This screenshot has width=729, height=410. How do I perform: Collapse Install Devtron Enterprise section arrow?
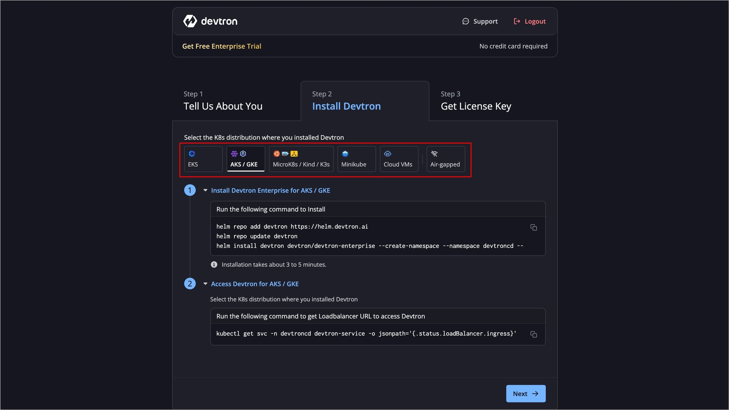pyautogui.click(x=205, y=190)
